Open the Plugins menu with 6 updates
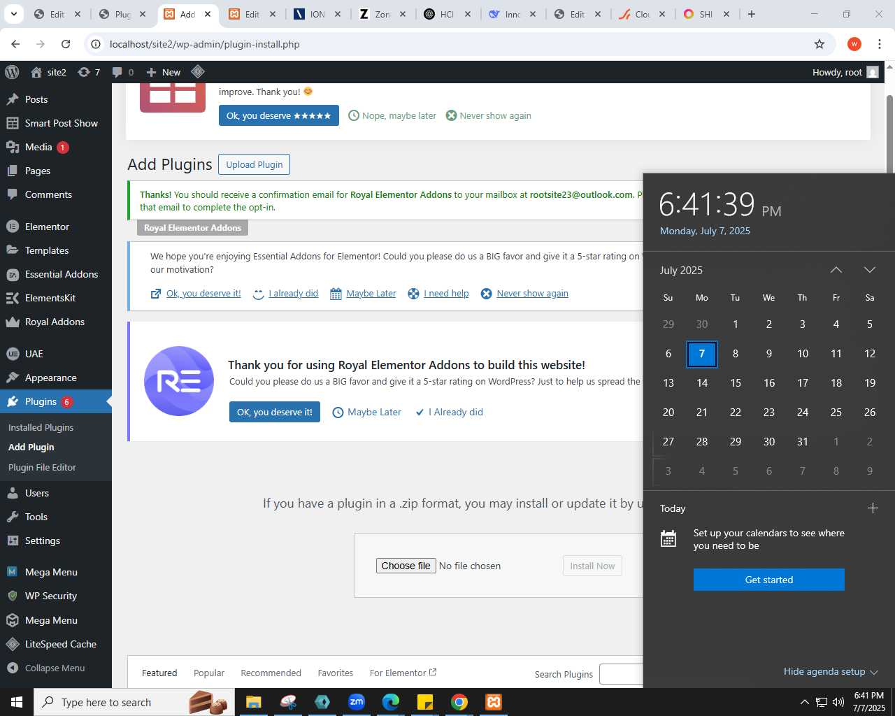 click(41, 401)
